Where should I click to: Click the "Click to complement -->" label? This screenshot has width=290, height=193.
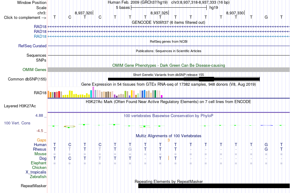click(25, 18)
